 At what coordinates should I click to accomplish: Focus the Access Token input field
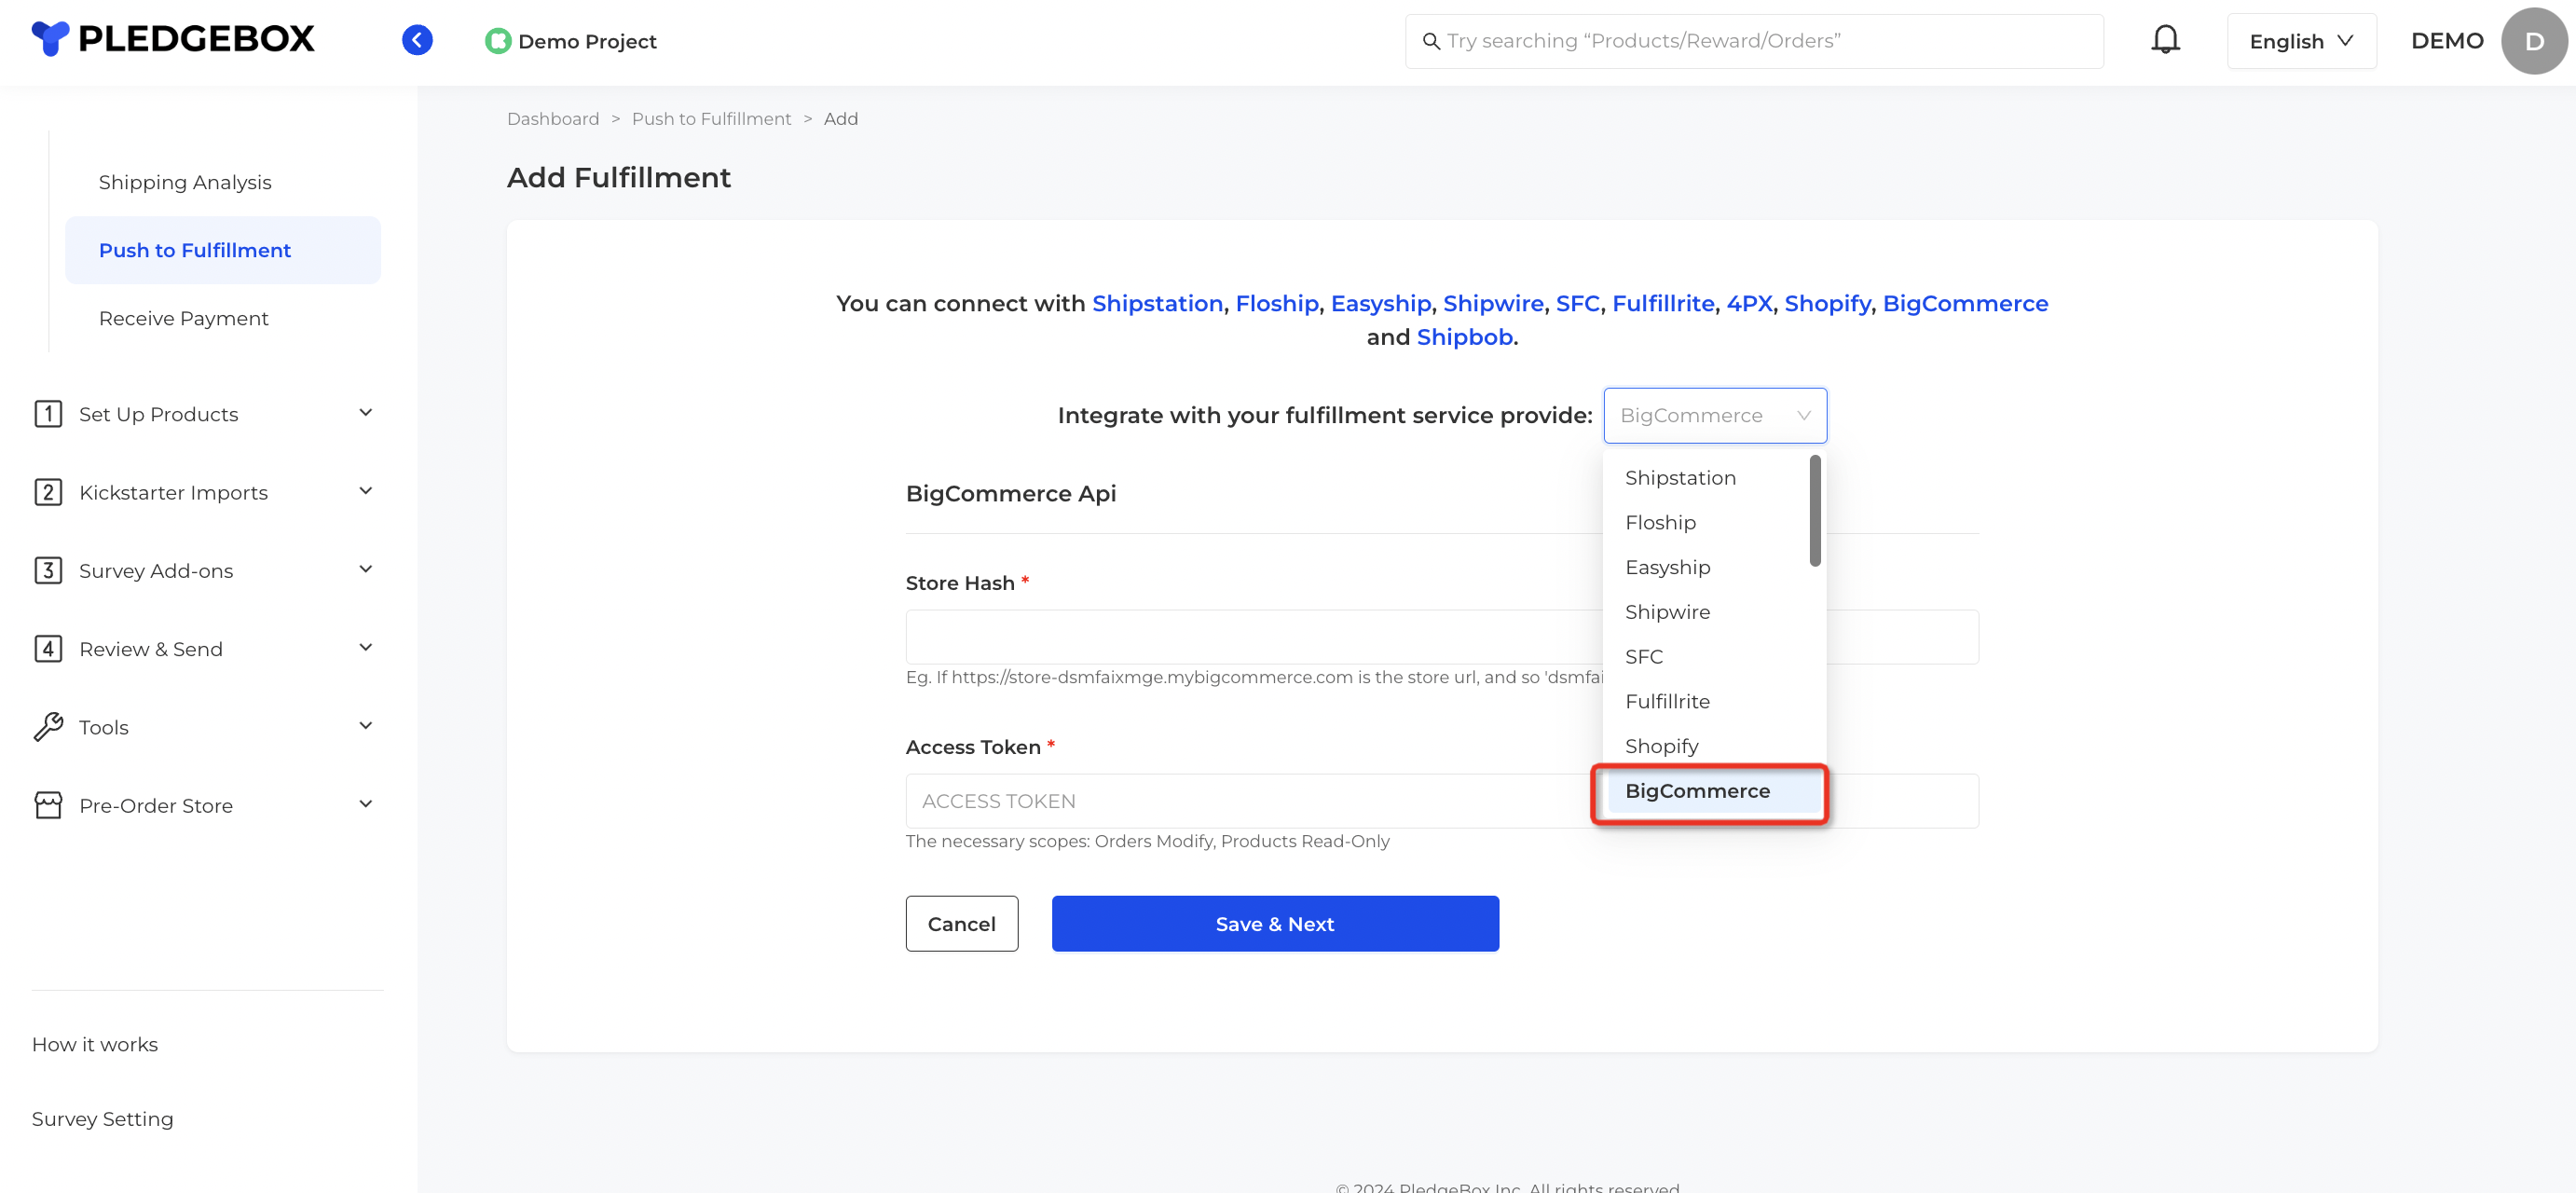tap(1441, 801)
